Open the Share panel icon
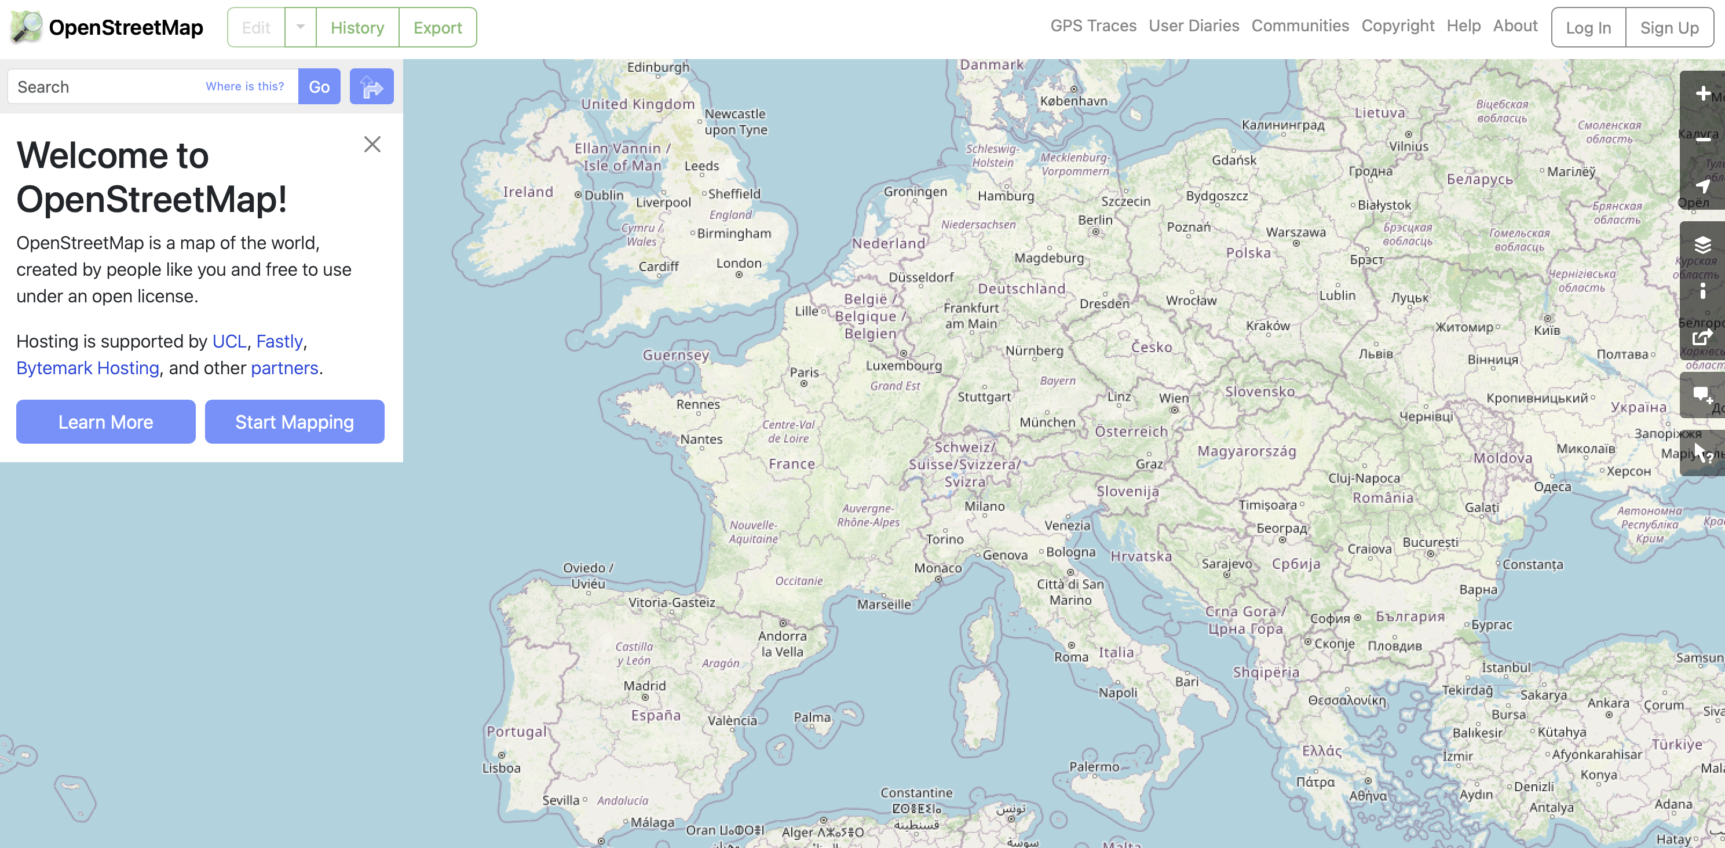 click(x=1702, y=337)
